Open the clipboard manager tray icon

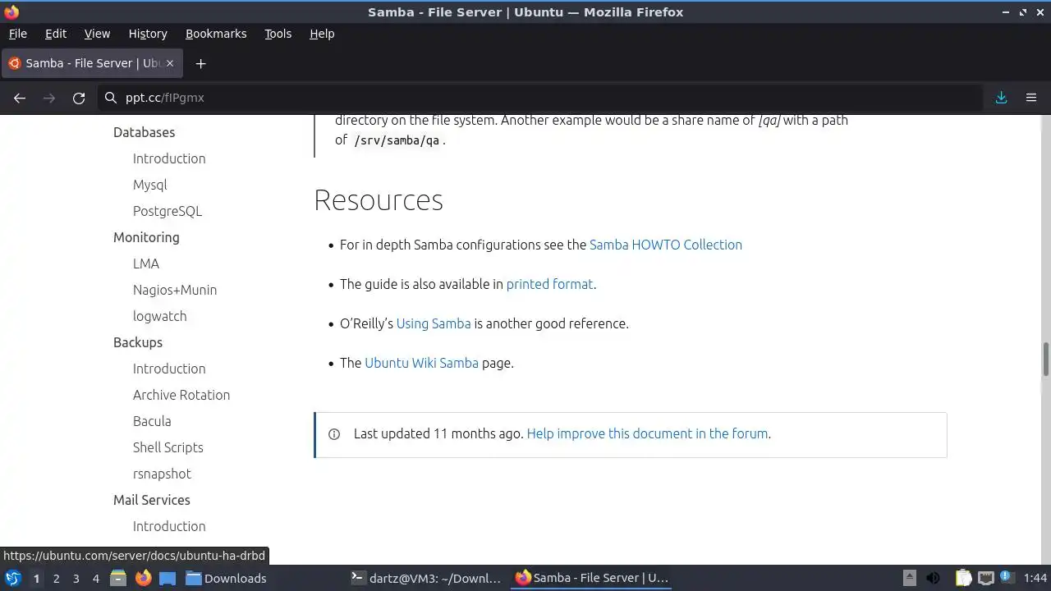coord(963,578)
